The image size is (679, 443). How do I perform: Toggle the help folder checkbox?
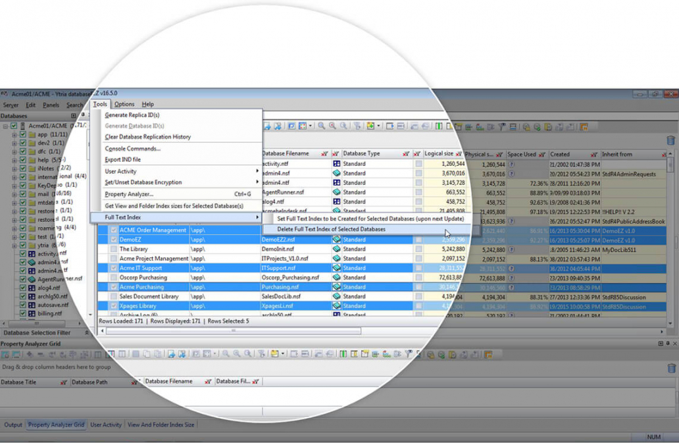23,160
